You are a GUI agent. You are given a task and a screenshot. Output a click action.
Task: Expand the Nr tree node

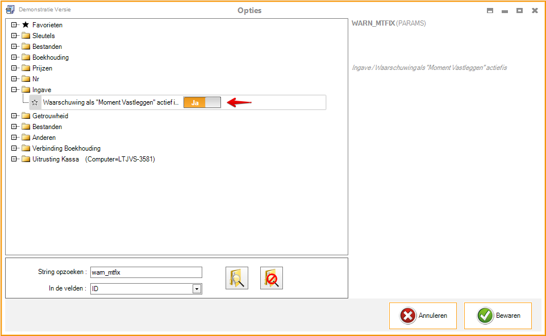tap(14, 79)
